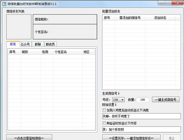The image size is (184, 140).
Task: Open the 号段 dropdown showing 139
Action: tap(118, 100)
